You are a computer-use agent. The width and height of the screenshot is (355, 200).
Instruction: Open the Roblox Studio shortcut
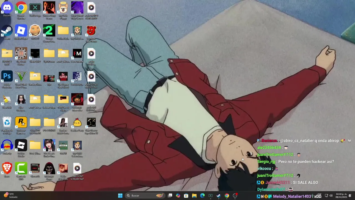[x=21, y=148]
